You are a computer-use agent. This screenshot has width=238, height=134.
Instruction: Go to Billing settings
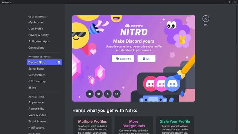point(32,88)
